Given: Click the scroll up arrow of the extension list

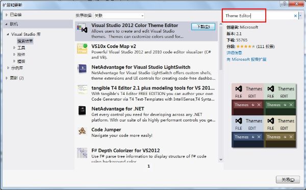Looking at the screenshot, I should (221, 24).
